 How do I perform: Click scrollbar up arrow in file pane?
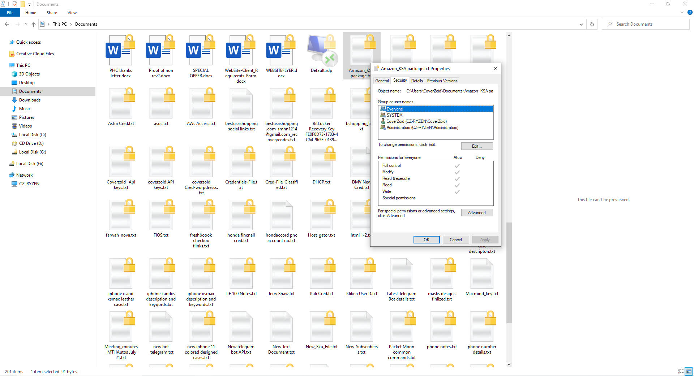point(509,35)
